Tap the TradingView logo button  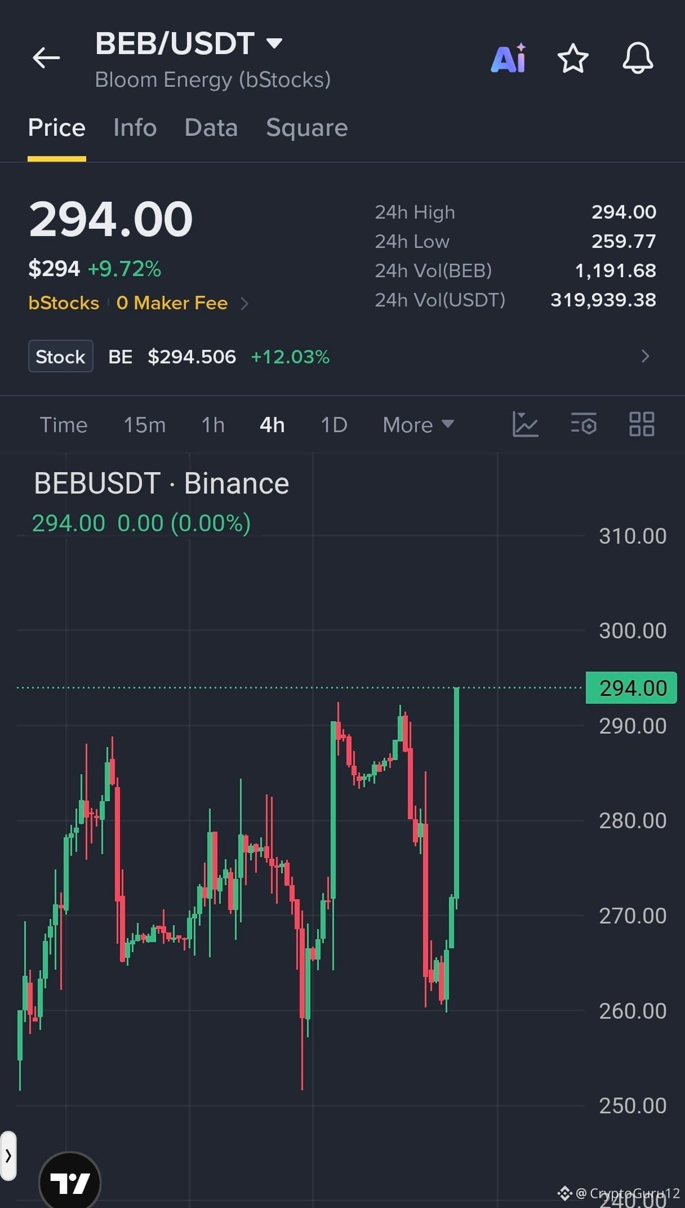70,1182
